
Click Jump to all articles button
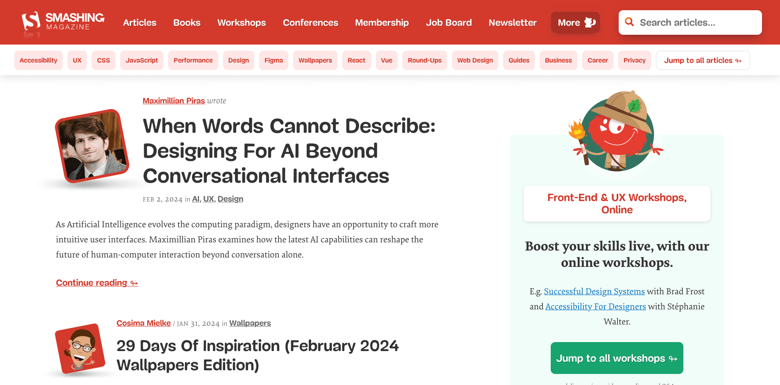(703, 60)
